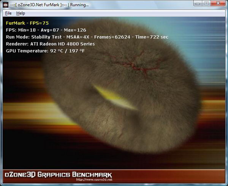Click the "FPS: Min=18 - Avg=87 - Max=126" line
Viewport: 228px width, 186px height.
[x=46, y=30]
